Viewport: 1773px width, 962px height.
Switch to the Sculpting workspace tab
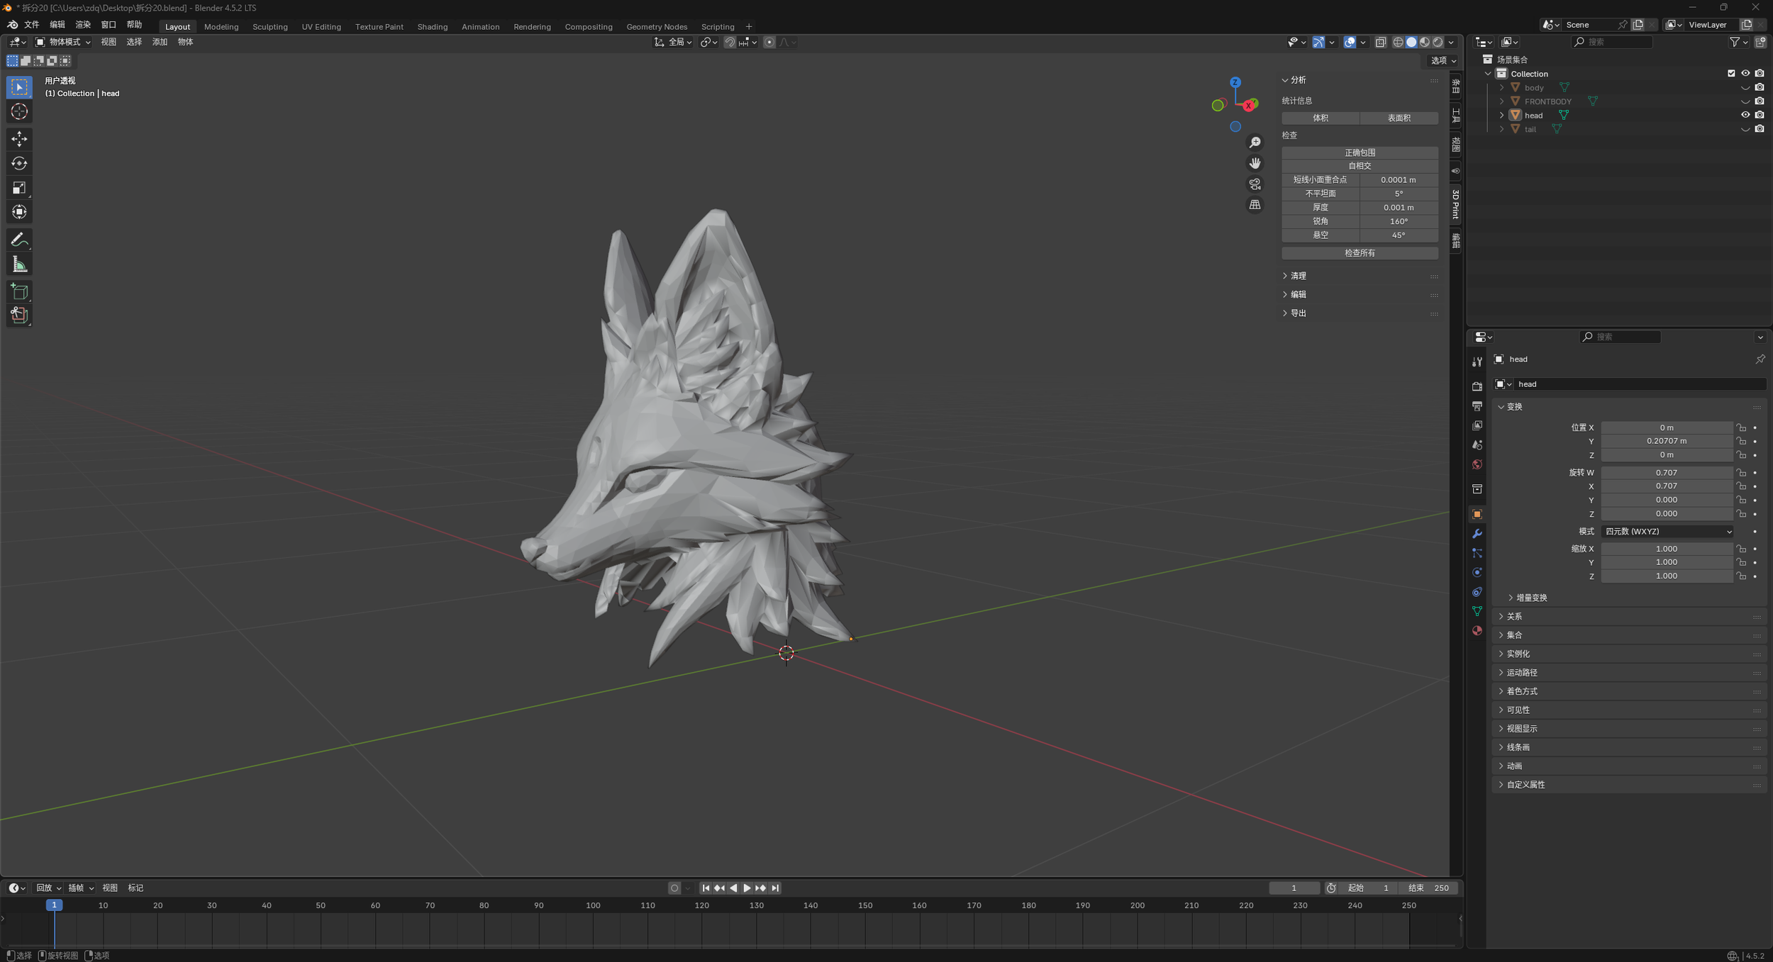(269, 27)
